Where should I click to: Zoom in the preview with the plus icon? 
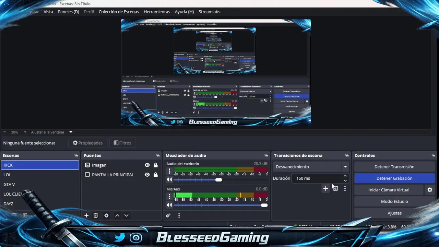tap(25, 132)
